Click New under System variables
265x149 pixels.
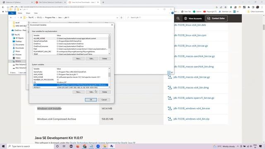point(78,92)
